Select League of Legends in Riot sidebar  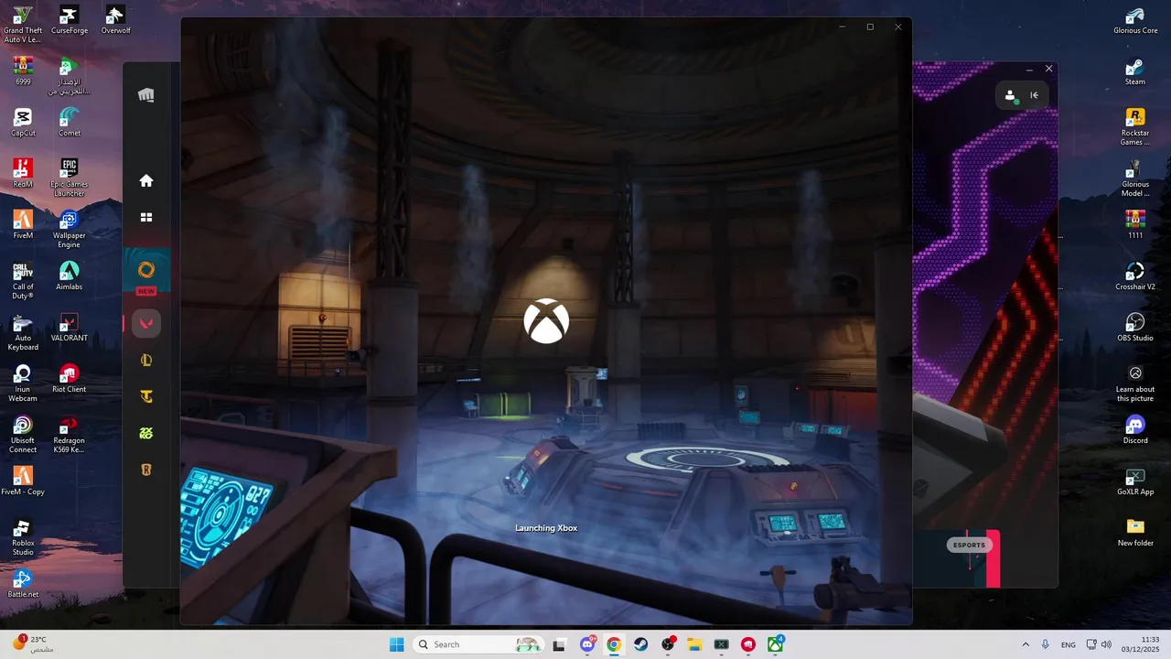pos(146,361)
